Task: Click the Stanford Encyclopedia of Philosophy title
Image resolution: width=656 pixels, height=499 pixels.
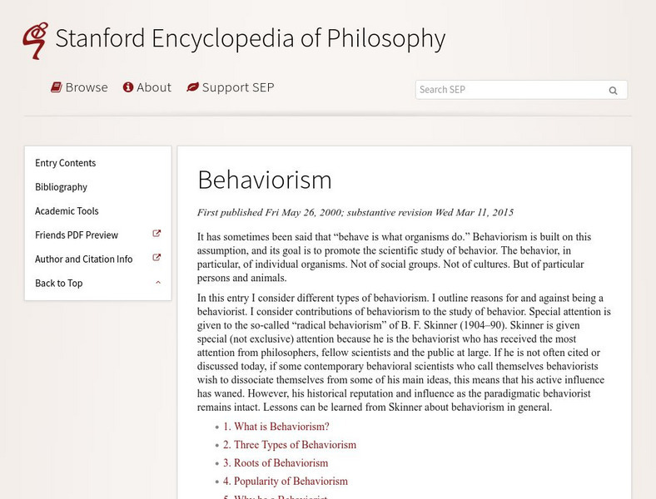Action: coord(251,38)
